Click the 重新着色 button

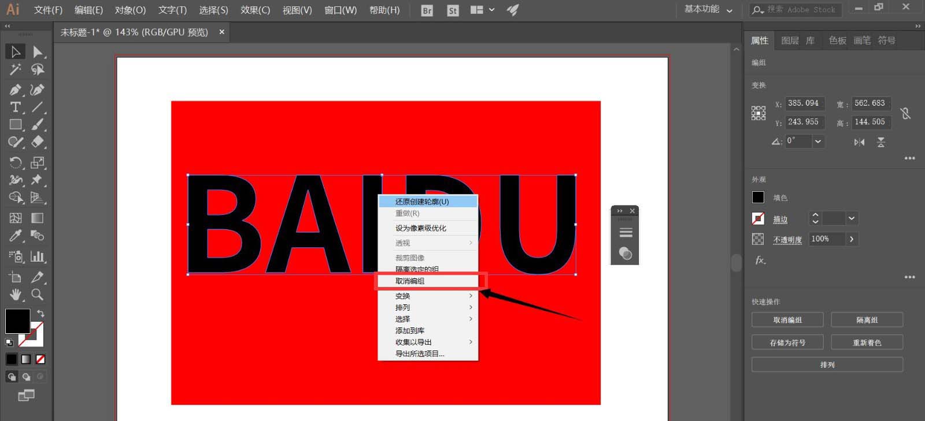click(x=867, y=342)
